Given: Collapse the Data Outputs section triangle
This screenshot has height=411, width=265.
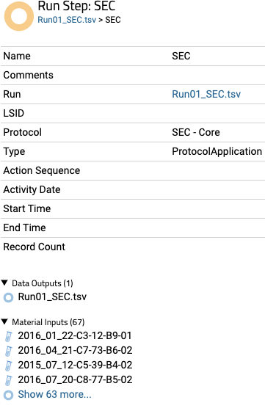Looking at the screenshot, I should [4, 283].
